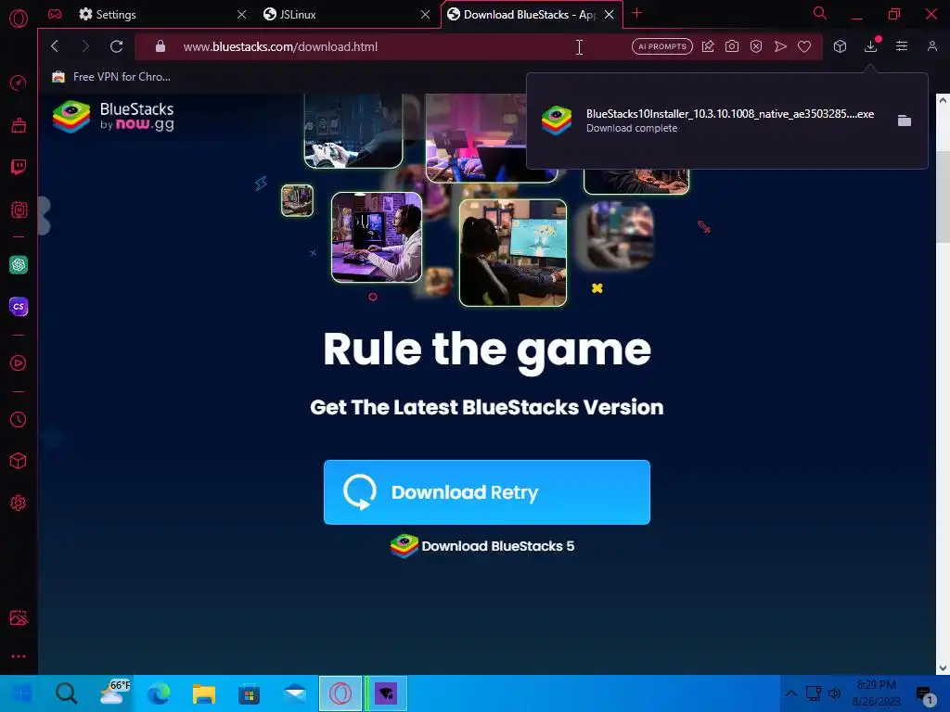Click the Download BlueStacks 5 link

point(482,546)
